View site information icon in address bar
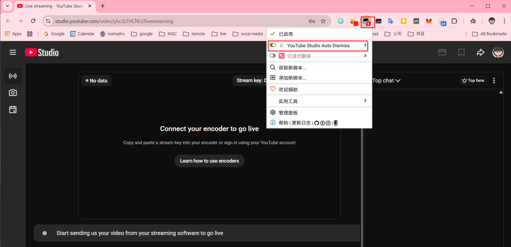 [x=48, y=21]
